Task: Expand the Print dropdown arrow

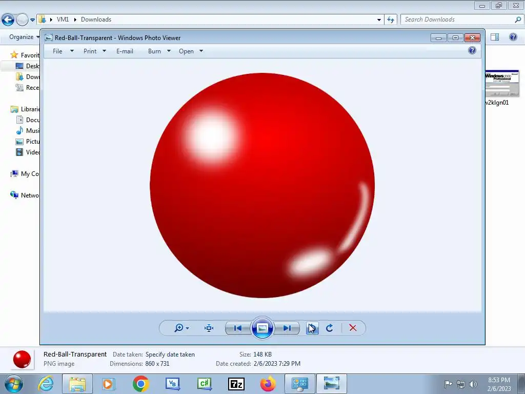Action: 104,51
